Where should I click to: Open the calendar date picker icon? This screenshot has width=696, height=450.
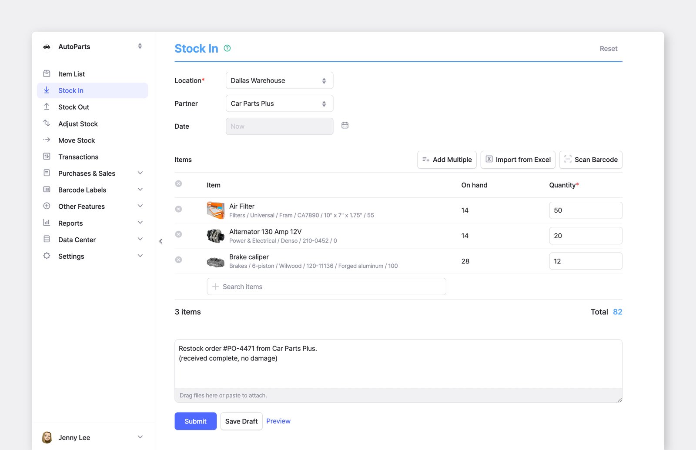[345, 125]
